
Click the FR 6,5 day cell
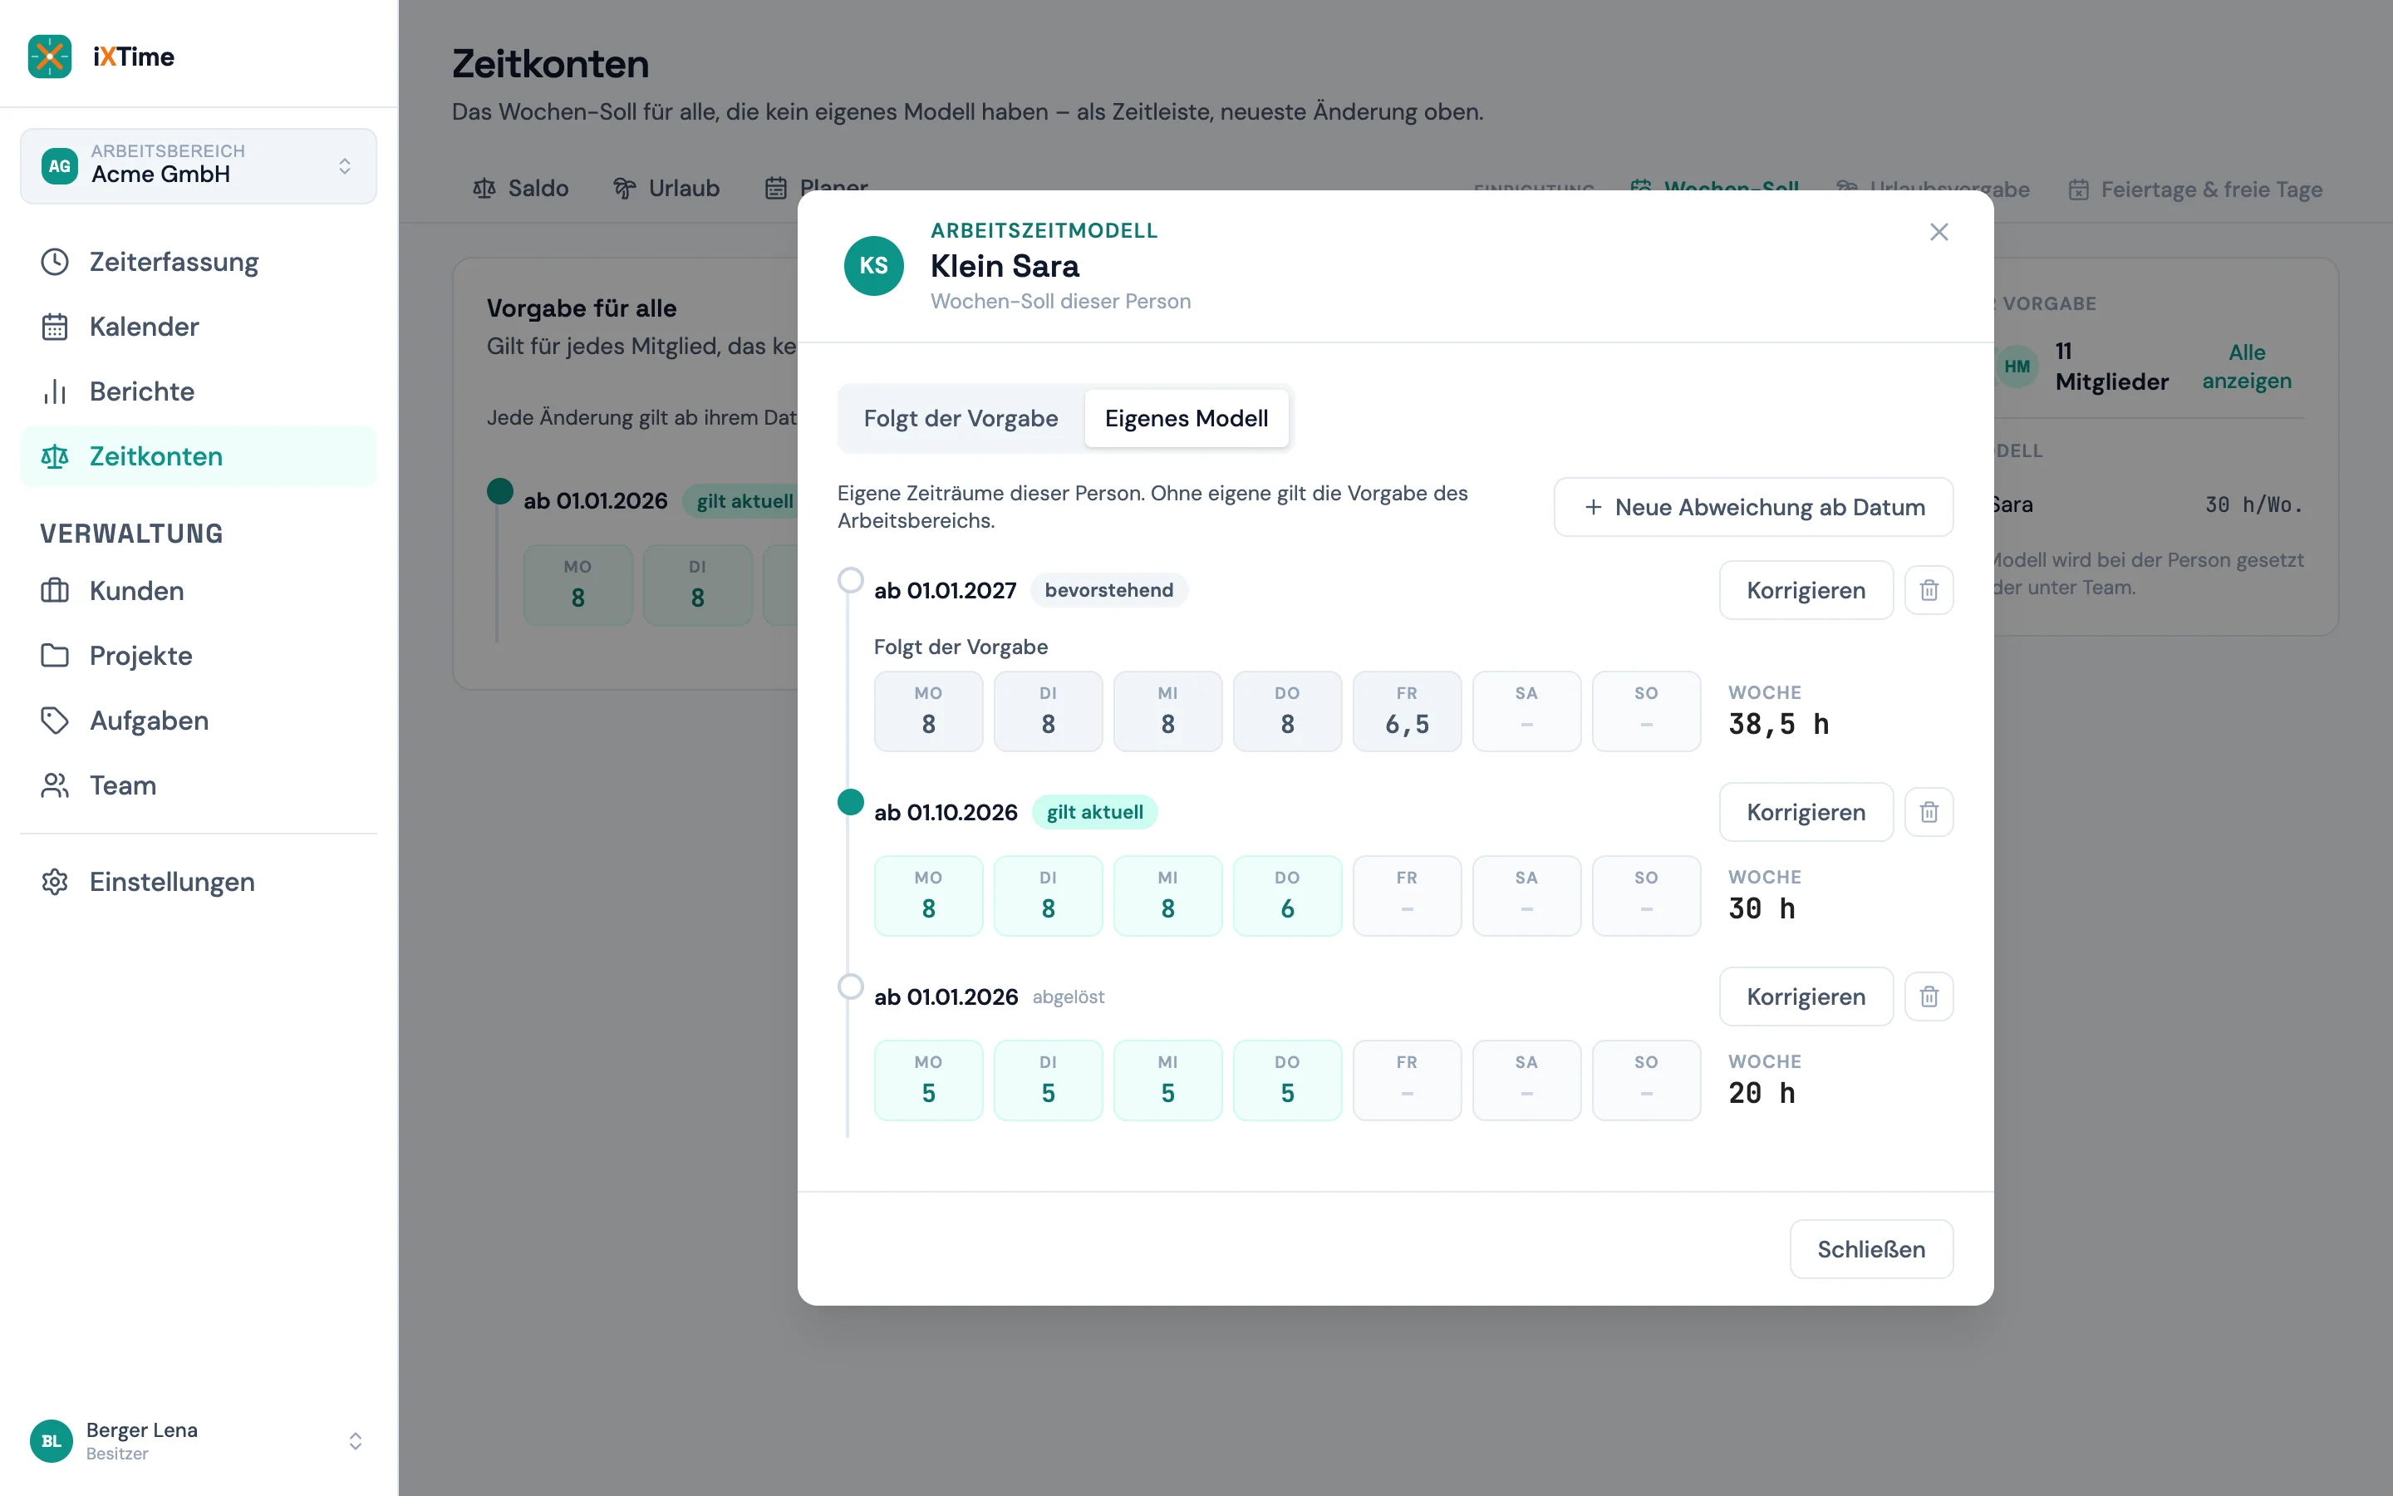pos(1406,711)
